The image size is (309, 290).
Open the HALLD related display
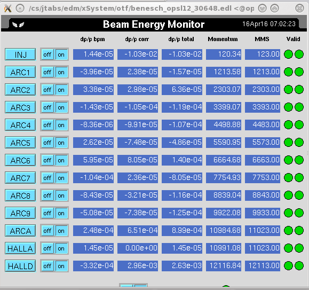point(20,266)
